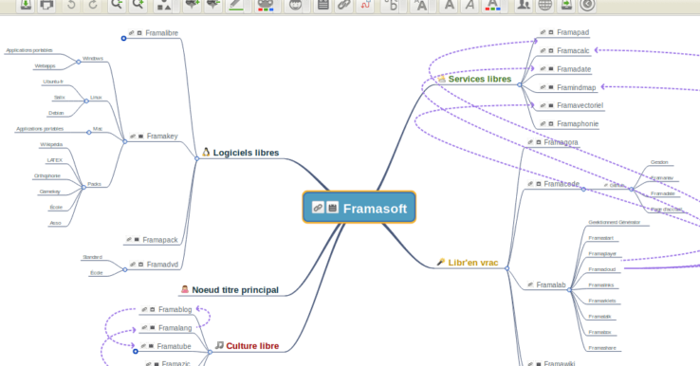Collapse the Libr'en vrac branch
Viewport: 700px width, 366px height.
(x=507, y=268)
